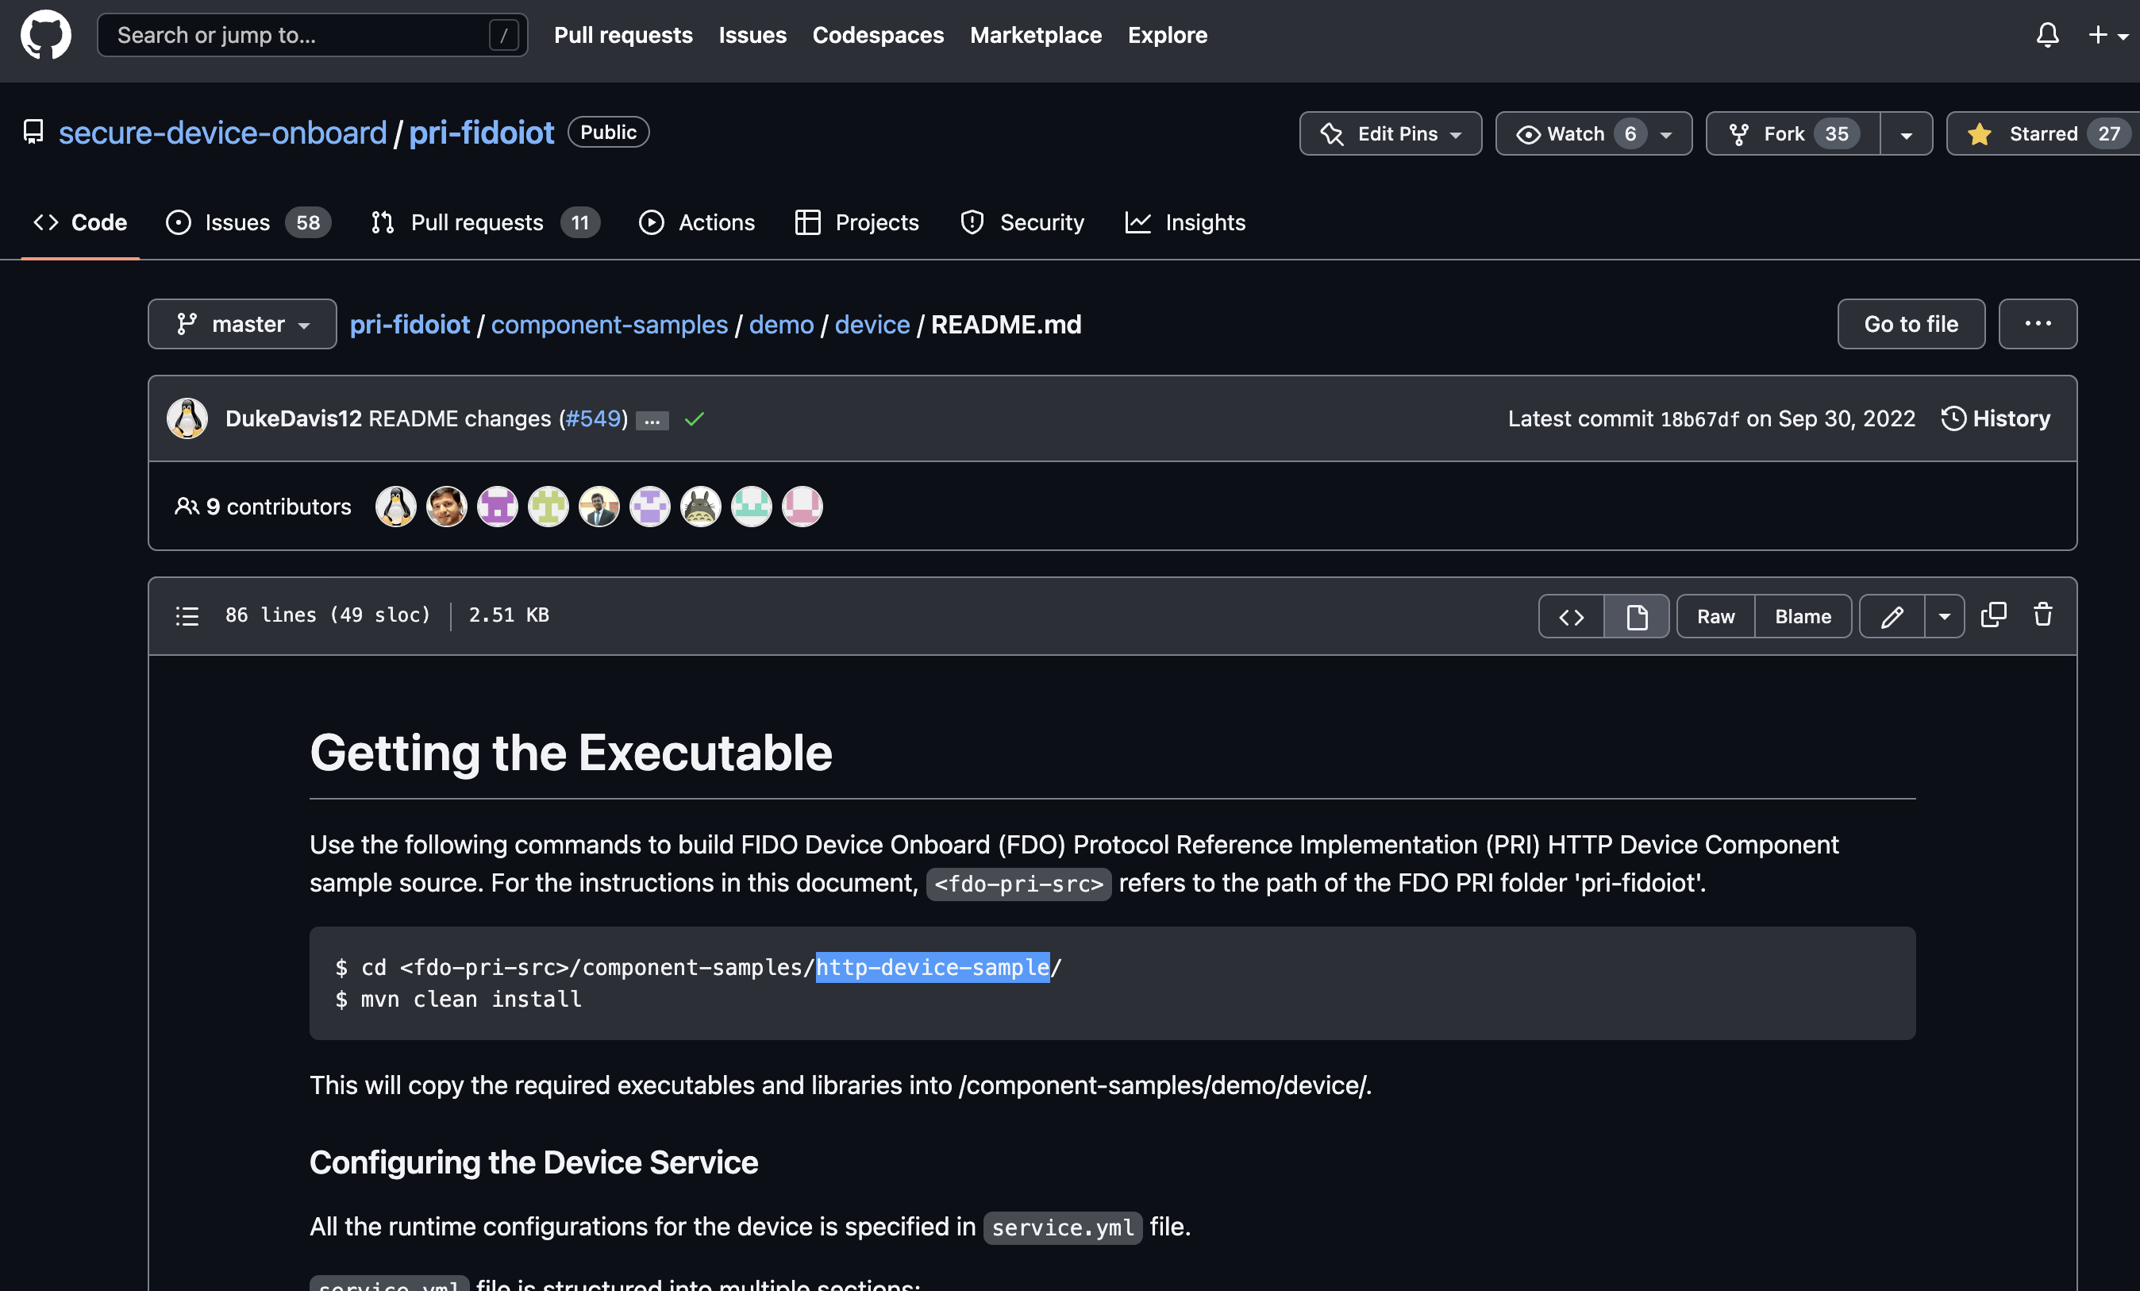Edit the file using the pencil icon
2140x1291 pixels.
coord(1892,616)
